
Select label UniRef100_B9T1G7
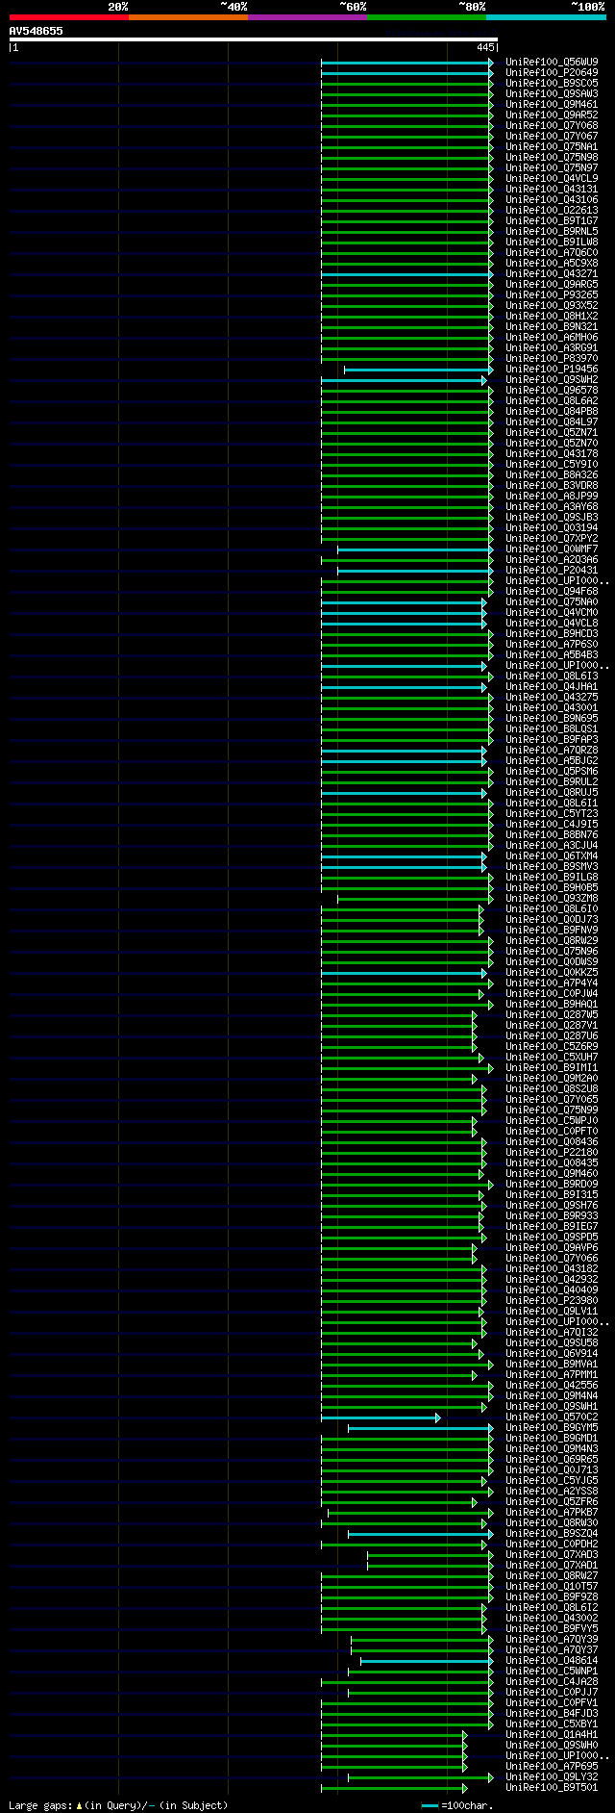click(x=552, y=220)
